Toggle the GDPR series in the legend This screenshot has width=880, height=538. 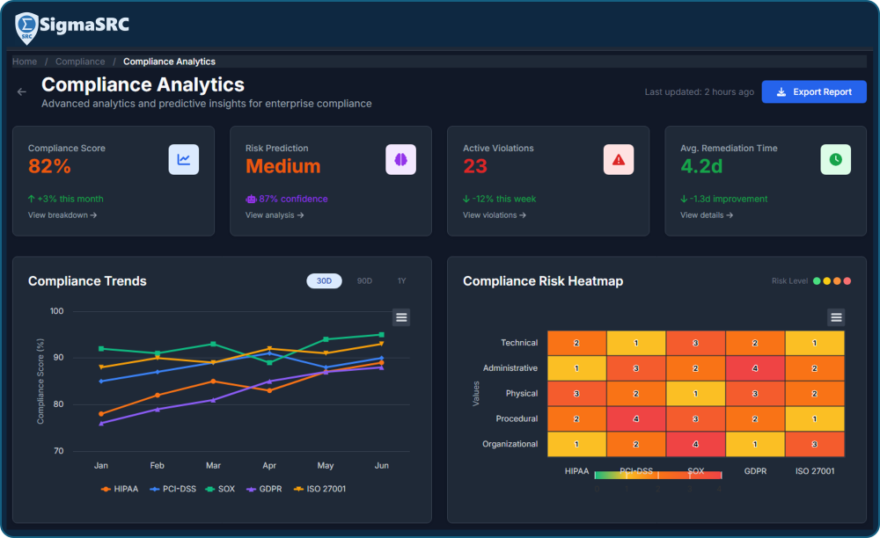(264, 490)
